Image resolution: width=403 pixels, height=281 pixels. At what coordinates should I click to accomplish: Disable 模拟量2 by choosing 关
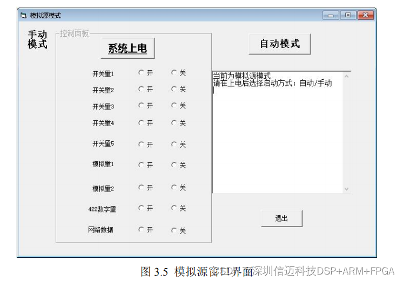(174, 188)
